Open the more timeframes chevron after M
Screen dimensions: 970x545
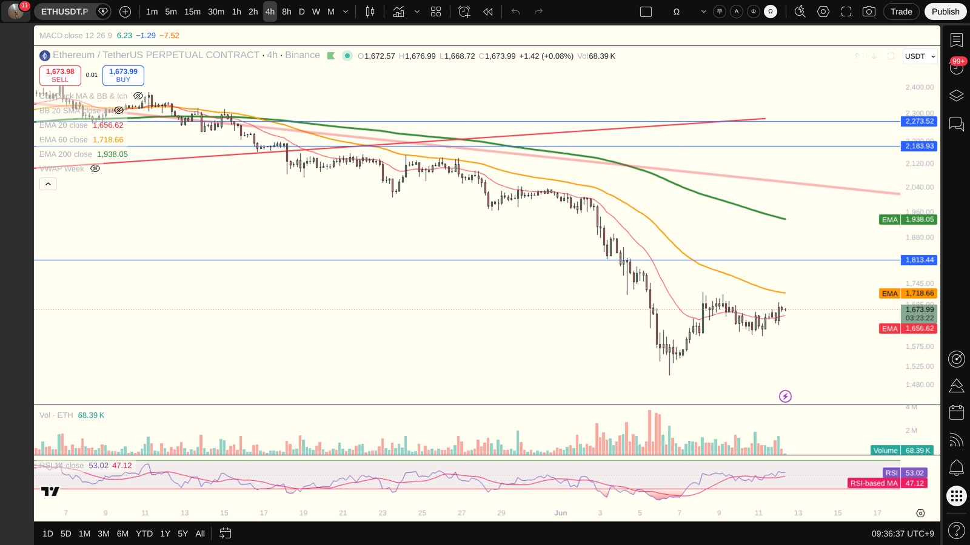coord(346,12)
